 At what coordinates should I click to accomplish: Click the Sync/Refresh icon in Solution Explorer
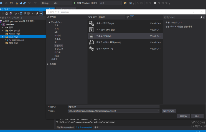click(21, 14)
